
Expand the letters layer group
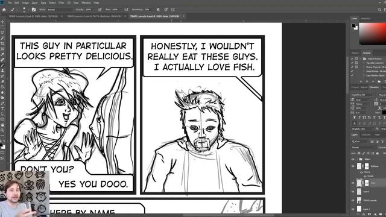pyautogui.click(x=358, y=159)
